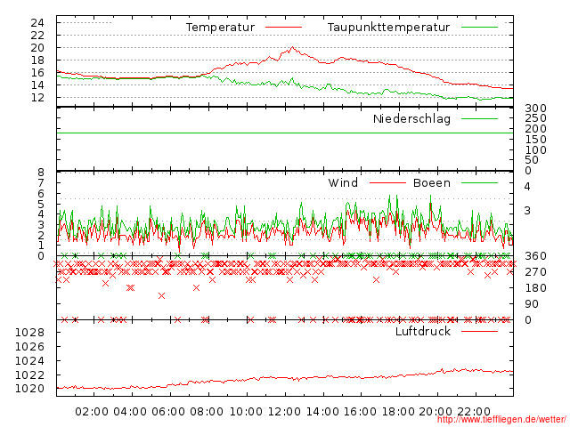This screenshot has height=427, width=570.
Task: Click the 8 wind speed axis value
Action: (41, 172)
